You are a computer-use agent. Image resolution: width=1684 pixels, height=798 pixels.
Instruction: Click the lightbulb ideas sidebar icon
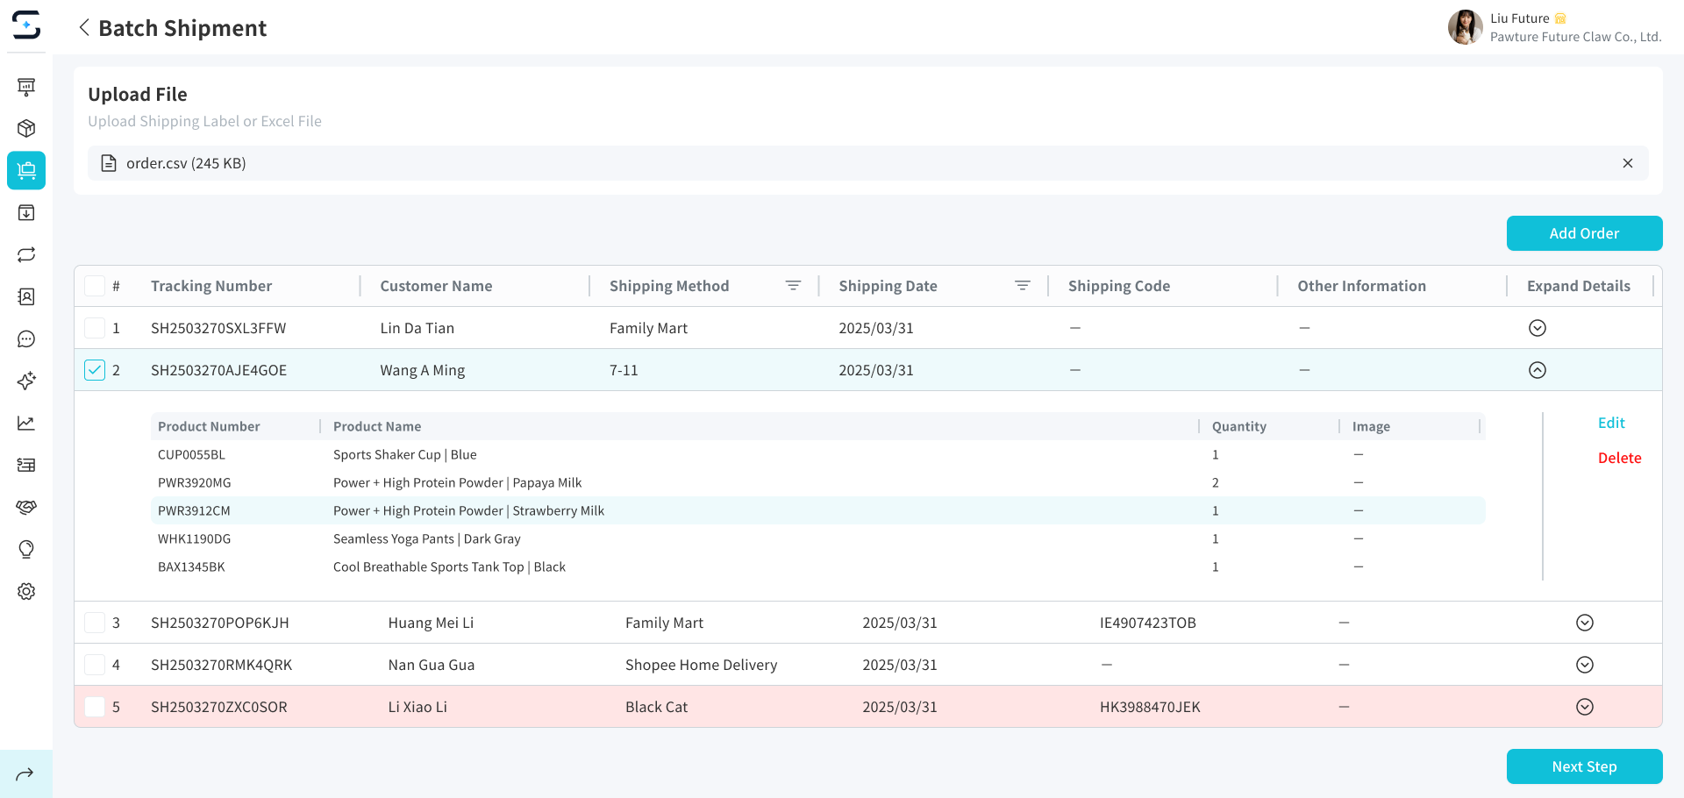(26, 549)
